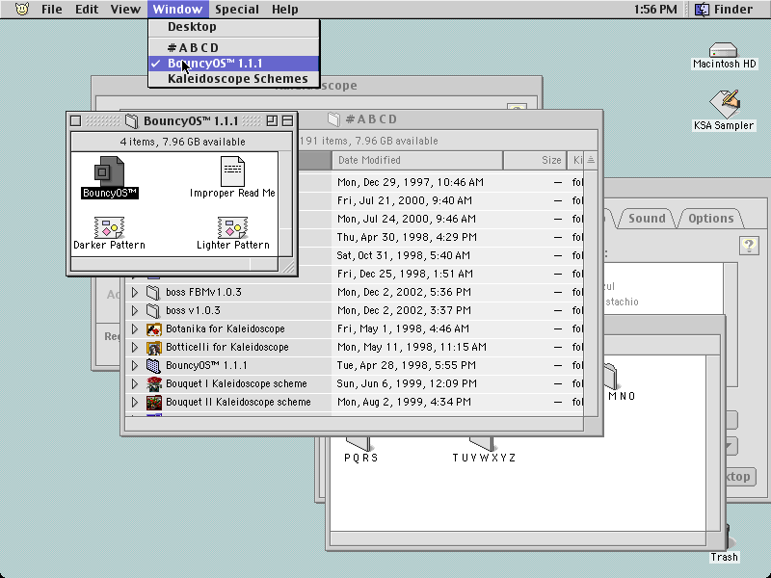Click the boss v1.0.3 folder icon
The width and height of the screenshot is (771, 578).
point(153,310)
